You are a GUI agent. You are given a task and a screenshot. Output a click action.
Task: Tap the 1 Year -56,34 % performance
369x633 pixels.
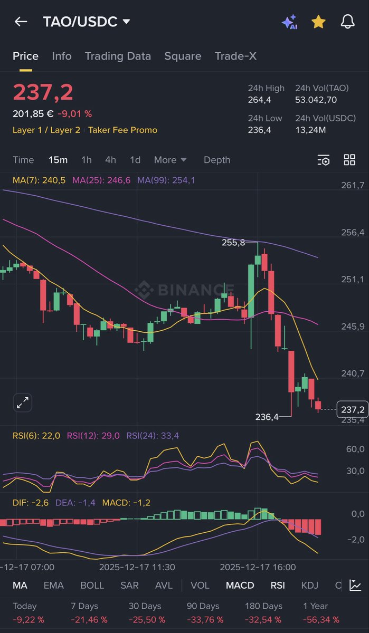pyautogui.click(x=321, y=612)
